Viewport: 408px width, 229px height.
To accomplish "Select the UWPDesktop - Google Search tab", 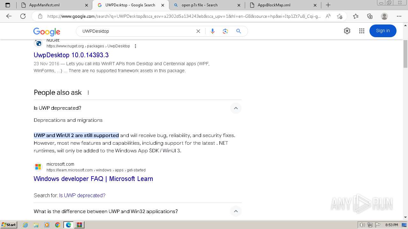I will 131,5.
